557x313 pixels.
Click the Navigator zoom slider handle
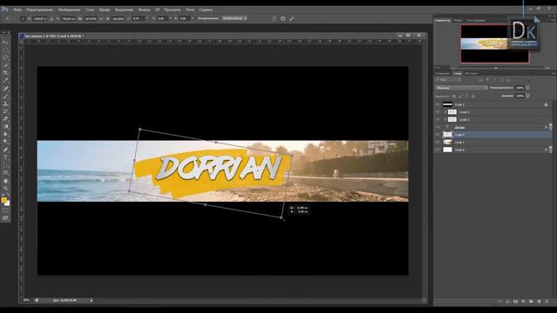[496, 68]
